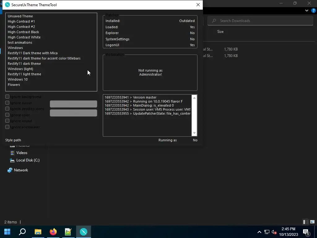Click the LogonUI row in Patcher

[x=150, y=45]
